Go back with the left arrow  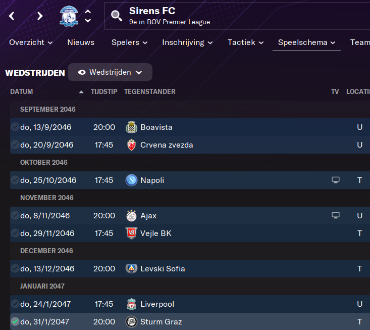coord(12,16)
